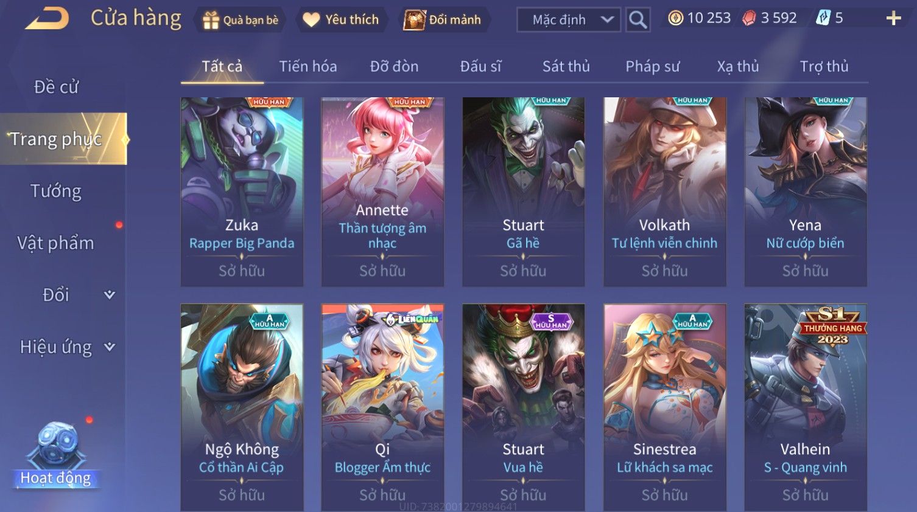Click the red ruby currency icon

pyautogui.click(x=749, y=18)
